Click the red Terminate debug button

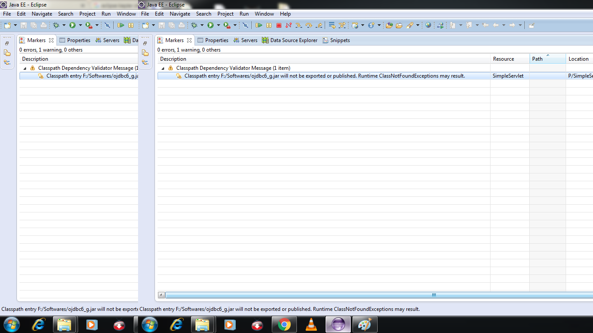[x=279, y=26]
